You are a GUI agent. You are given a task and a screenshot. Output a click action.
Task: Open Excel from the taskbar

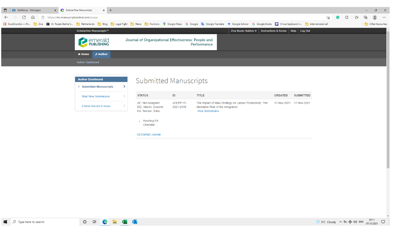(125, 222)
